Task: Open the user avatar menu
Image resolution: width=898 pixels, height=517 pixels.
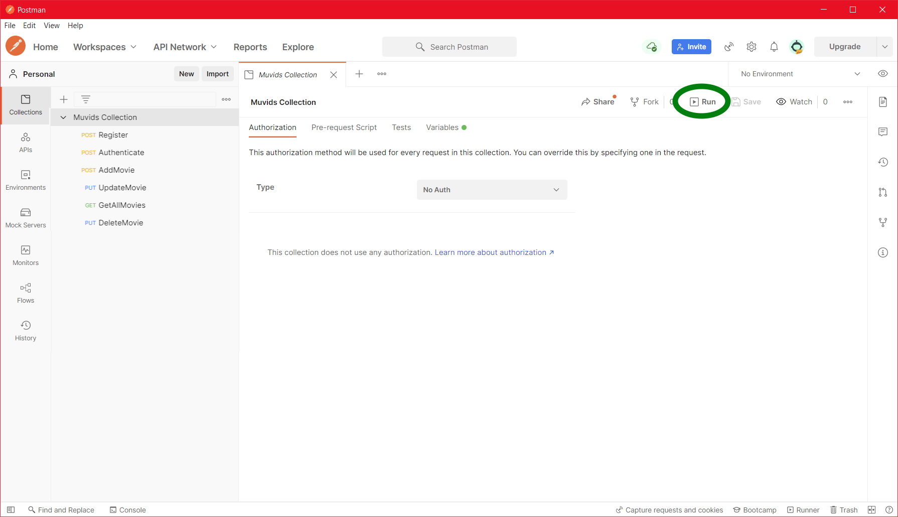Action: click(x=797, y=47)
